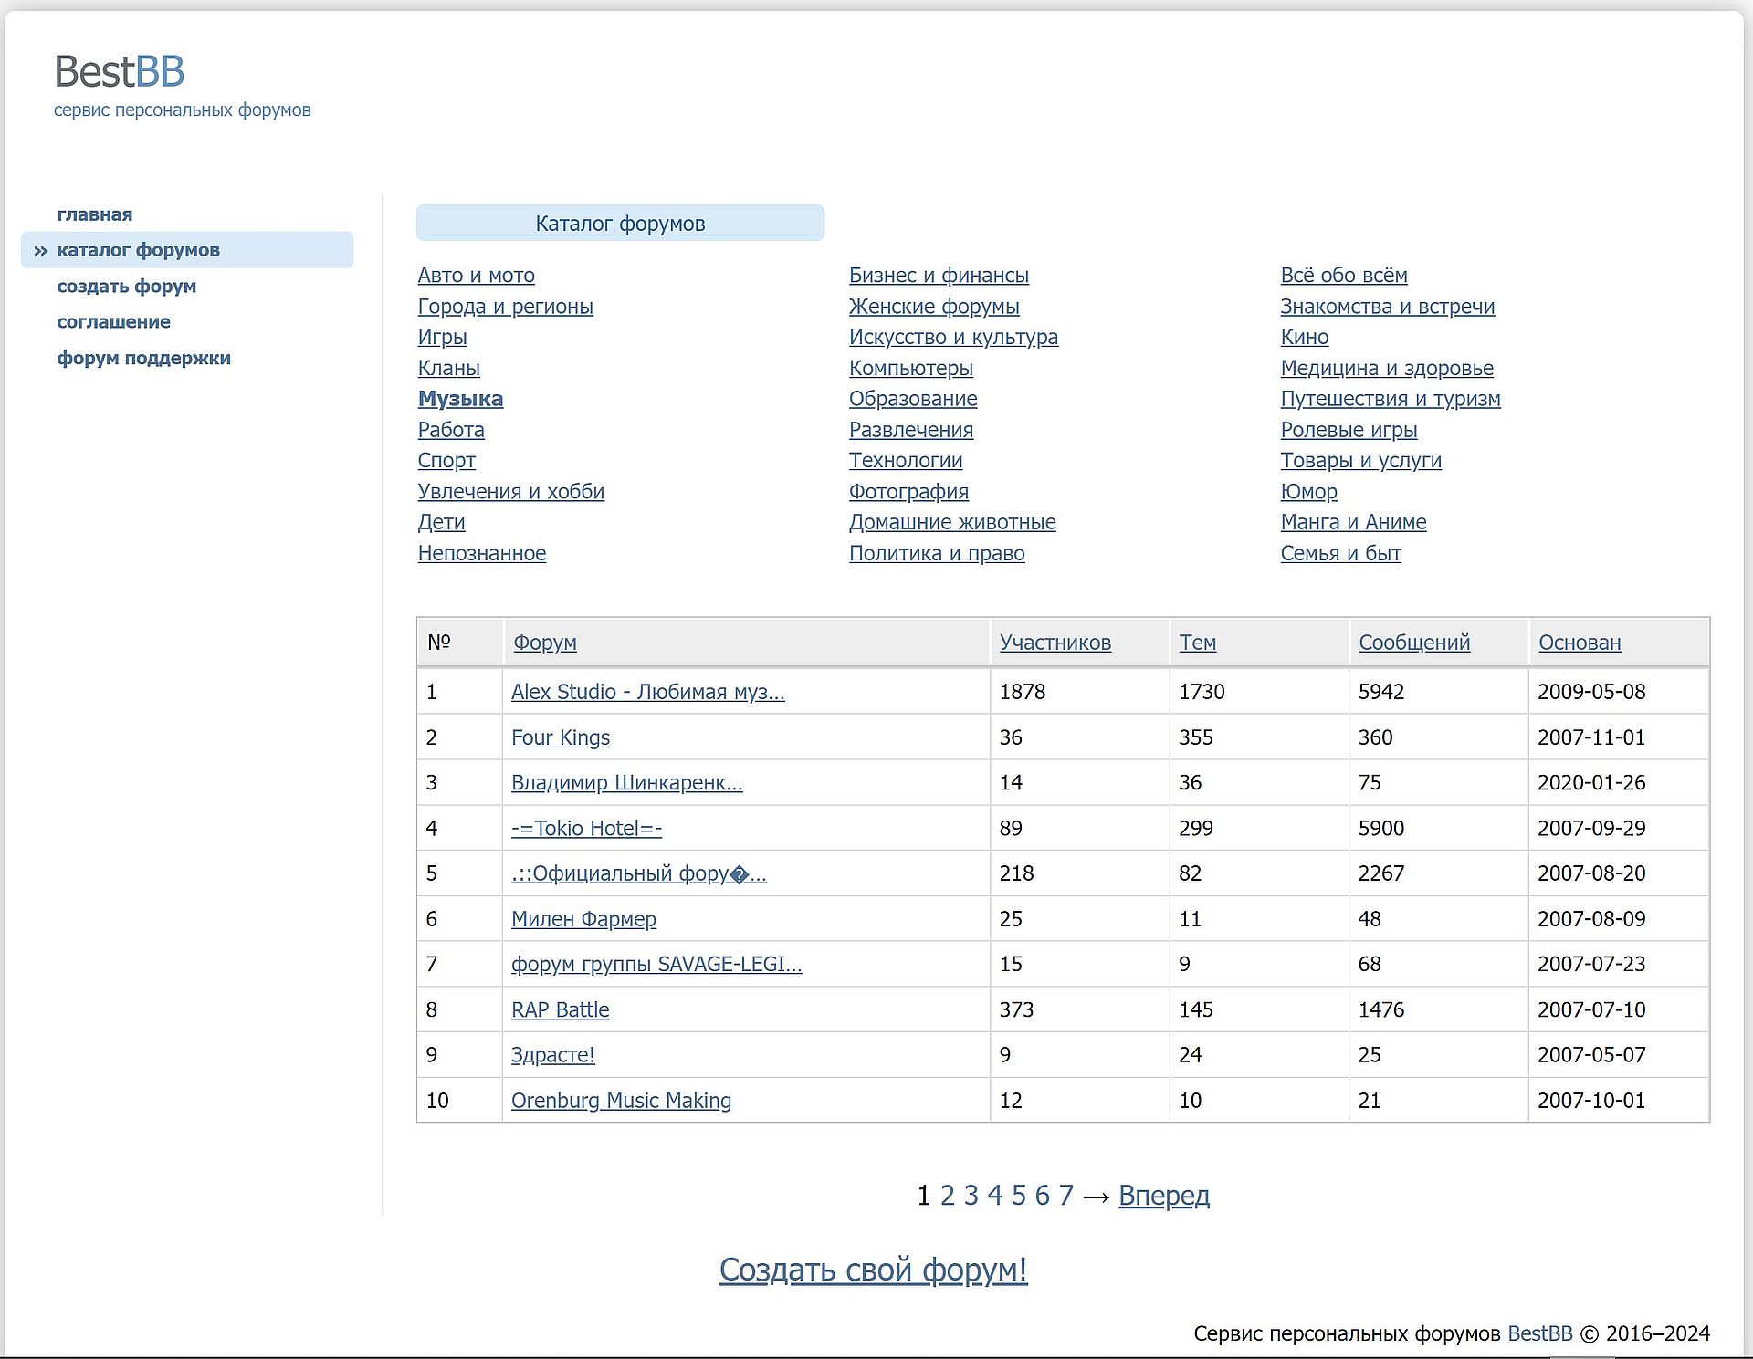Screen dimensions: 1753x1359
Task: Open the Здрасте! forum link
Action: (x=552, y=1055)
